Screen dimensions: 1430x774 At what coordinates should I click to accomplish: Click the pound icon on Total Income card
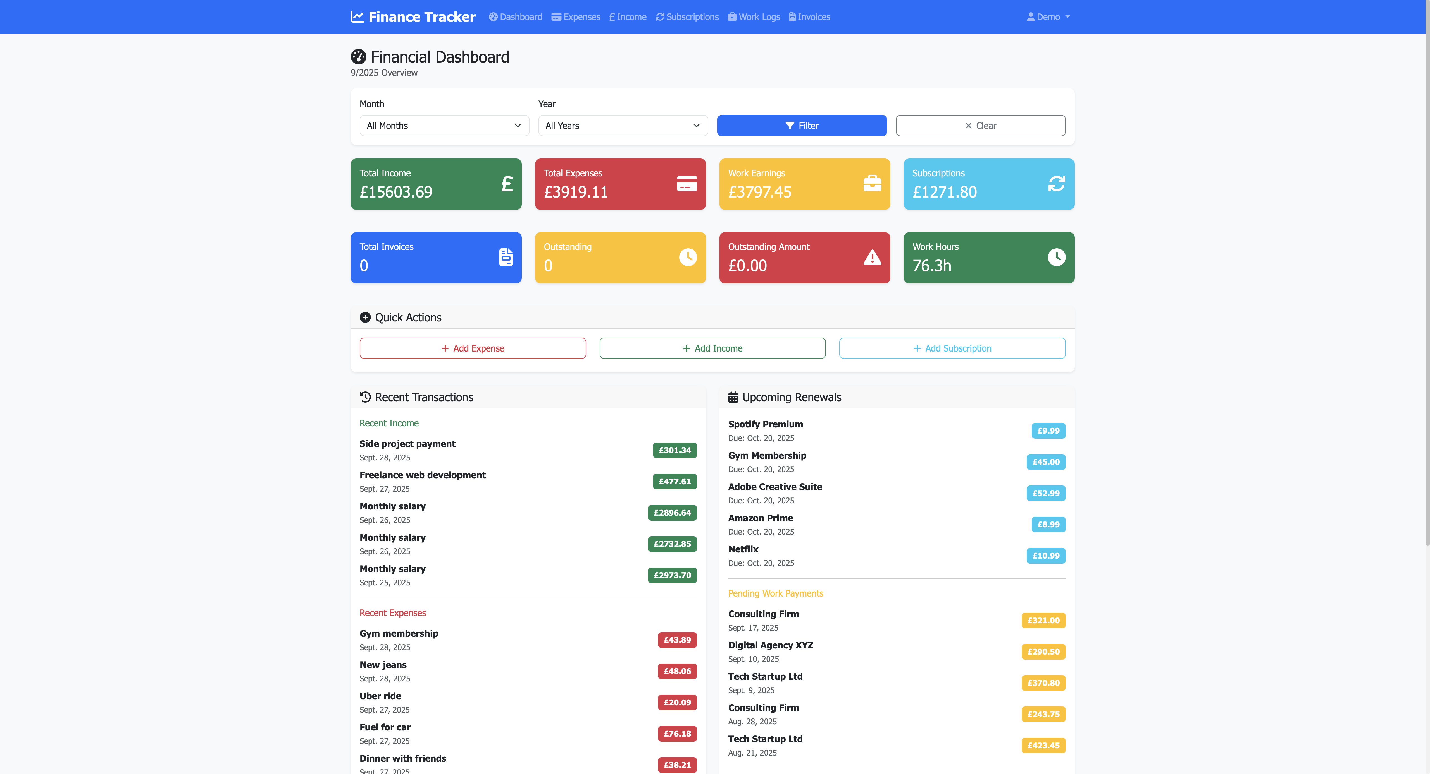[x=506, y=184]
